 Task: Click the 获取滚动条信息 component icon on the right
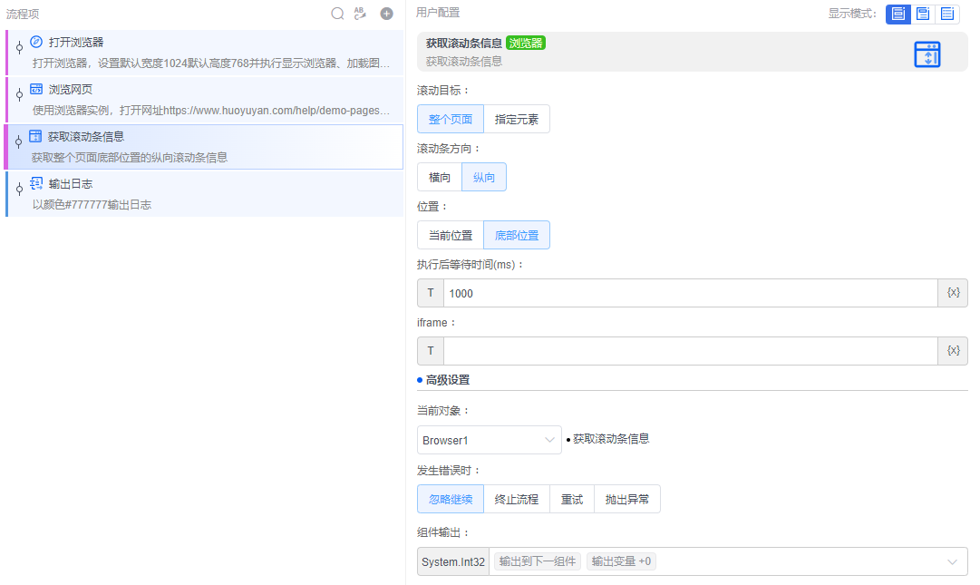[x=927, y=54]
